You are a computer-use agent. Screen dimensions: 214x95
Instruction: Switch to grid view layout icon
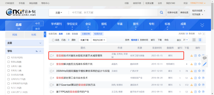pos(194,40)
